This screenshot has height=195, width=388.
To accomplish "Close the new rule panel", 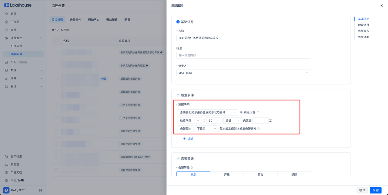I will [382, 5].
